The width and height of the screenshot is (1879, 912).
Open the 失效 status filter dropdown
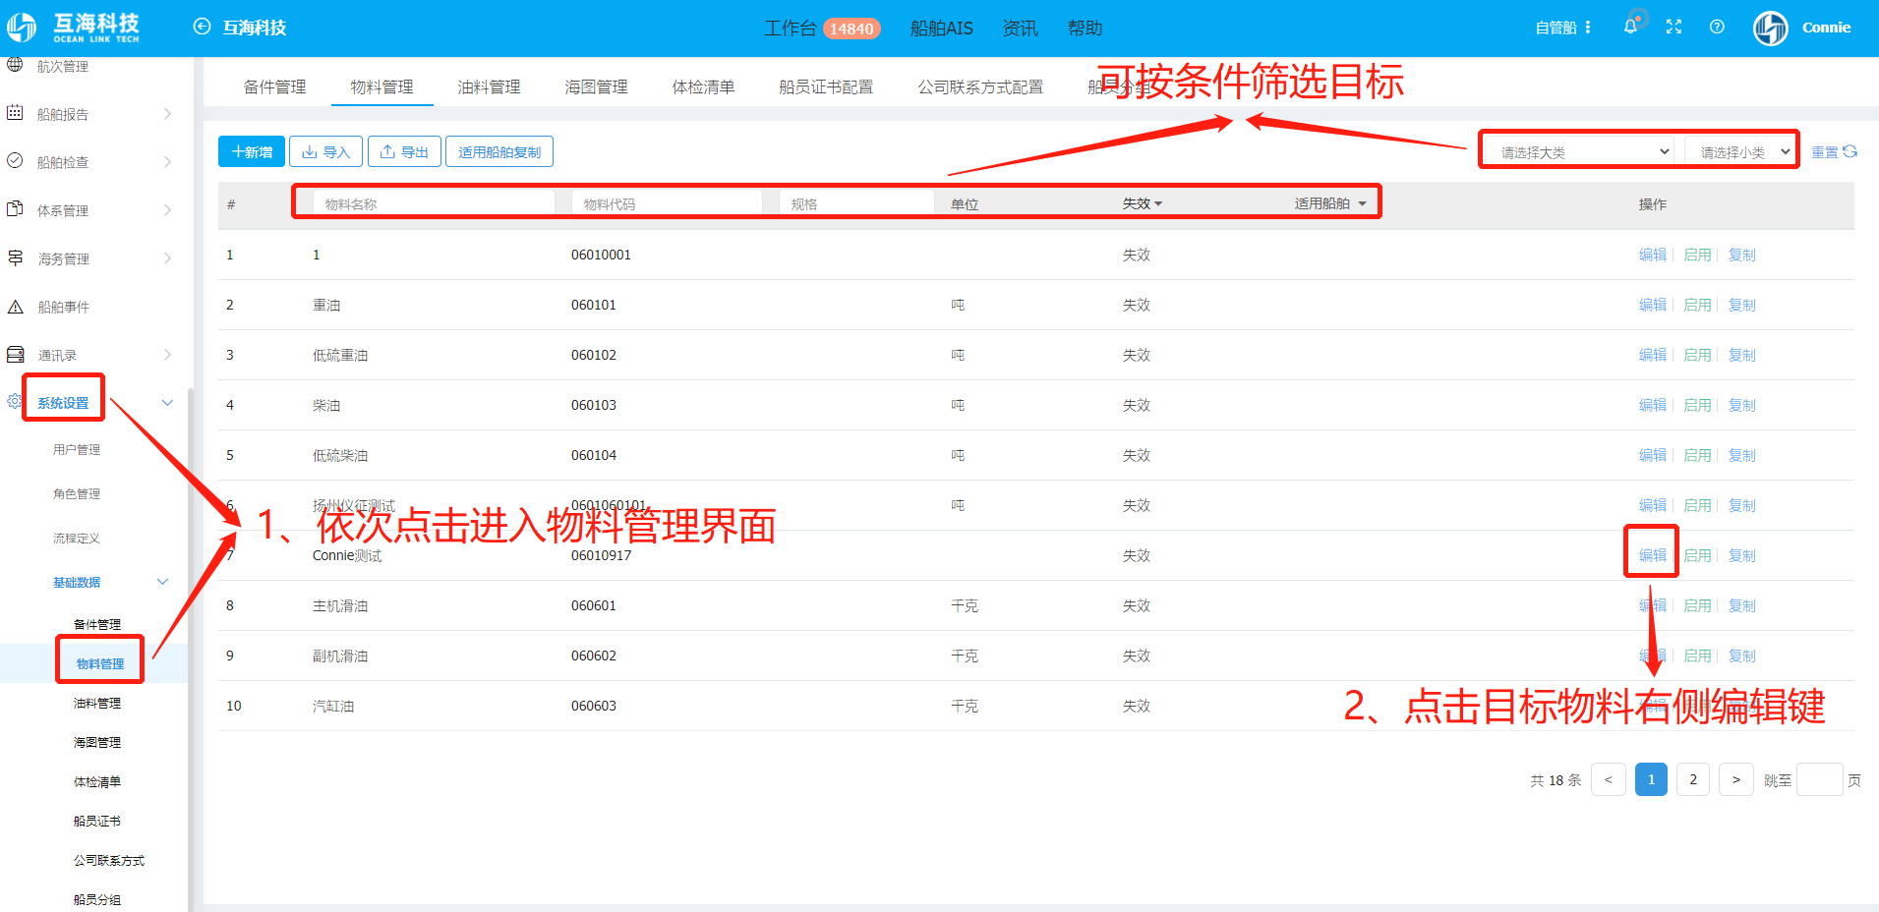pyautogui.click(x=1143, y=203)
